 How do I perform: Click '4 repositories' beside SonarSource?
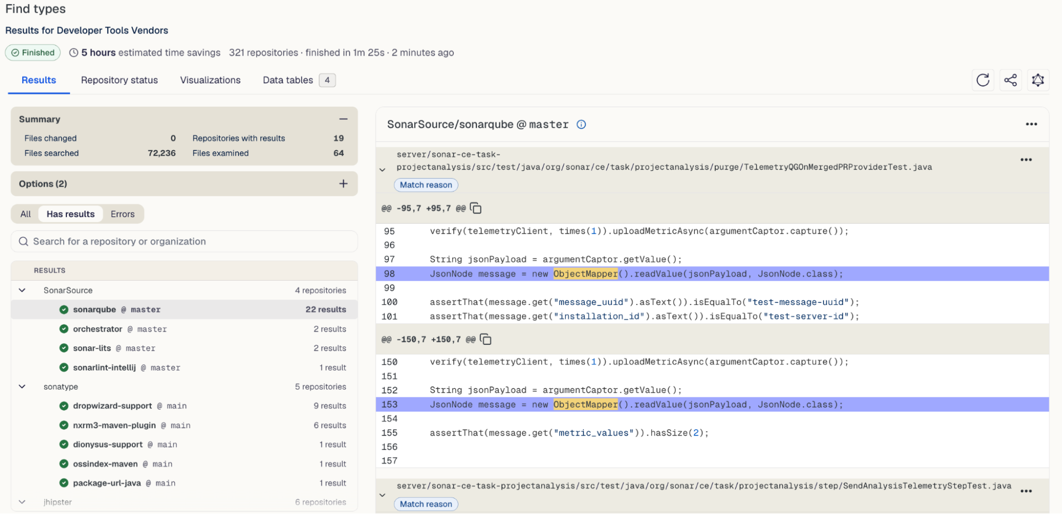(x=320, y=291)
